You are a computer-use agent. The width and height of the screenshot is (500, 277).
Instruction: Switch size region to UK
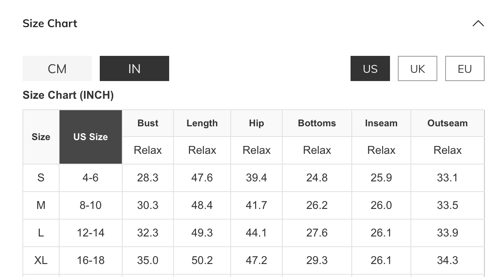click(x=417, y=68)
